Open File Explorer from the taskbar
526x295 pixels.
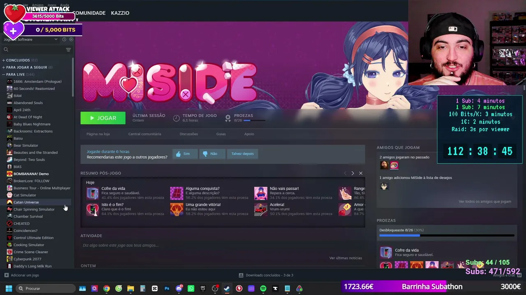[x=131, y=288]
